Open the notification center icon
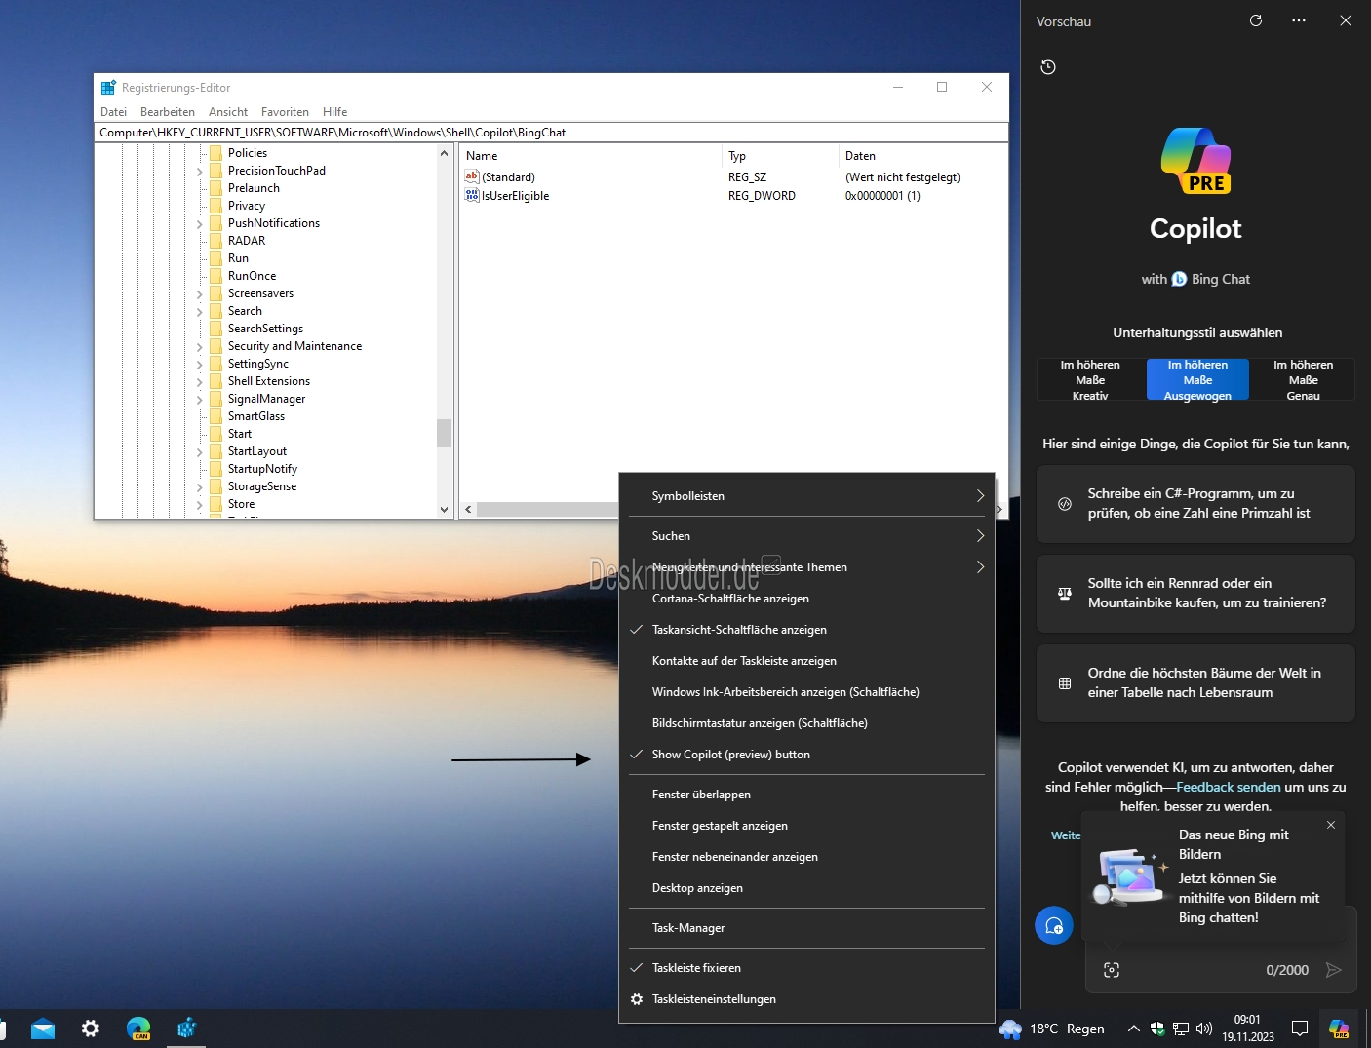The height and width of the screenshot is (1048, 1371). pos(1300,1029)
